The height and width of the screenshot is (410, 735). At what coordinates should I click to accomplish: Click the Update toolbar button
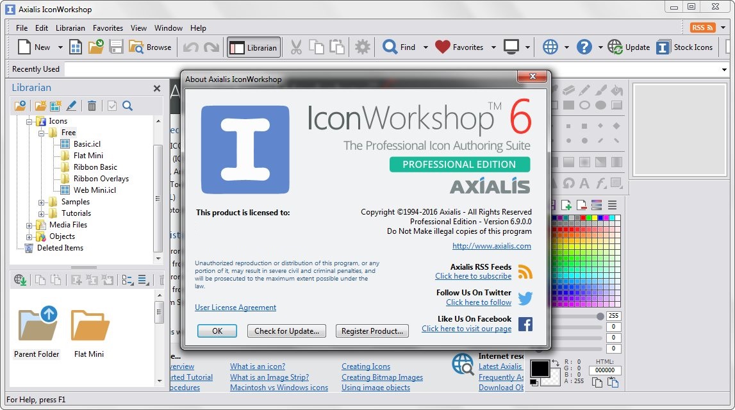pyautogui.click(x=629, y=47)
